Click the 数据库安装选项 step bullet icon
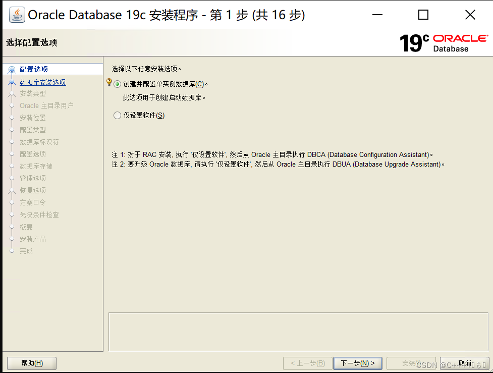Screen dimensions: 493x373 (x=12, y=83)
